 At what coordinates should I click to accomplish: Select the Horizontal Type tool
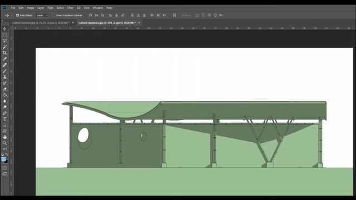click(x=4, y=119)
